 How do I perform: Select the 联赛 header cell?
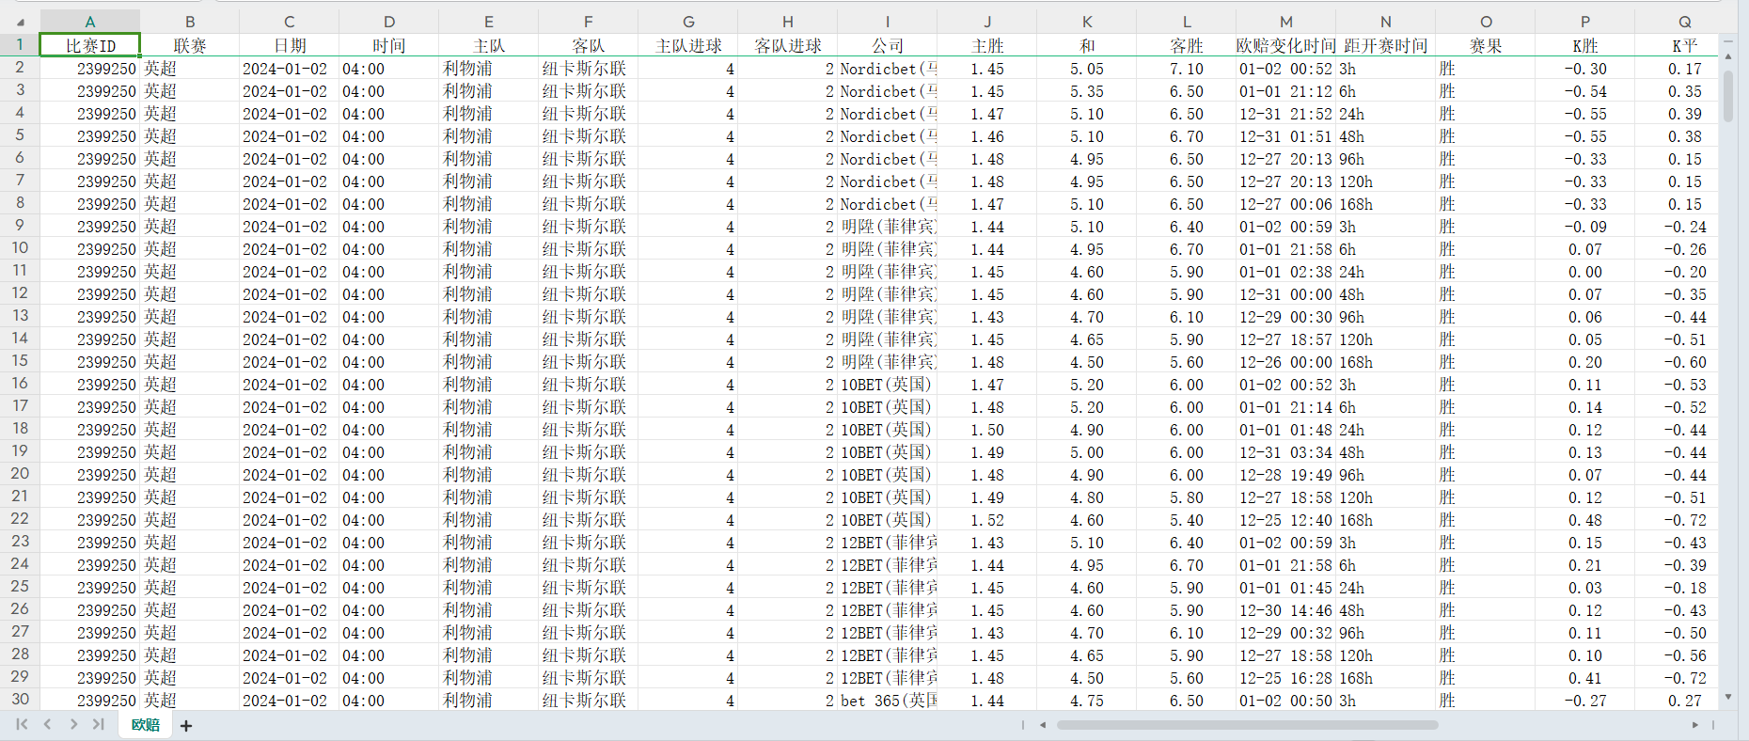point(190,45)
